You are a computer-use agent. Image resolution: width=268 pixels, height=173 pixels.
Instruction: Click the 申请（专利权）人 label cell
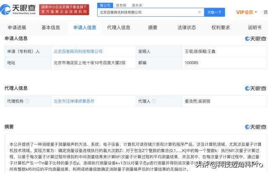28,51
